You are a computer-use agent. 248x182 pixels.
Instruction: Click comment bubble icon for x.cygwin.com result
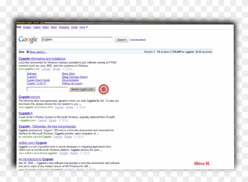point(60,120)
